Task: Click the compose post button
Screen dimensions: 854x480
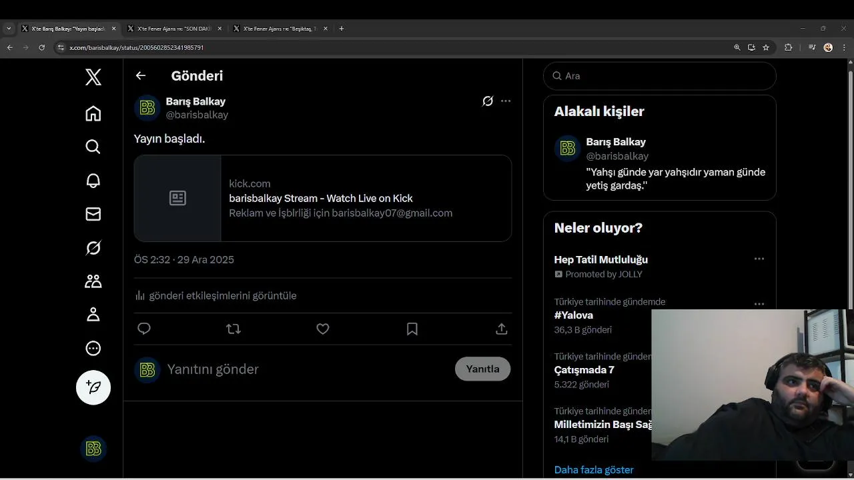Action: [x=93, y=387]
